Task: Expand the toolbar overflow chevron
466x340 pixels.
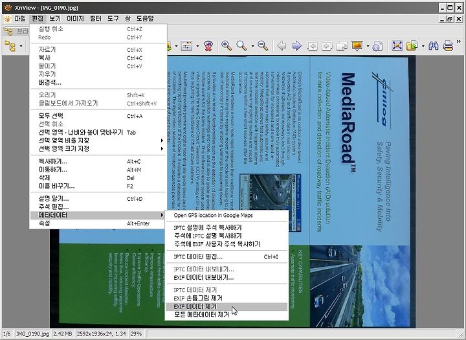Action: (x=459, y=41)
